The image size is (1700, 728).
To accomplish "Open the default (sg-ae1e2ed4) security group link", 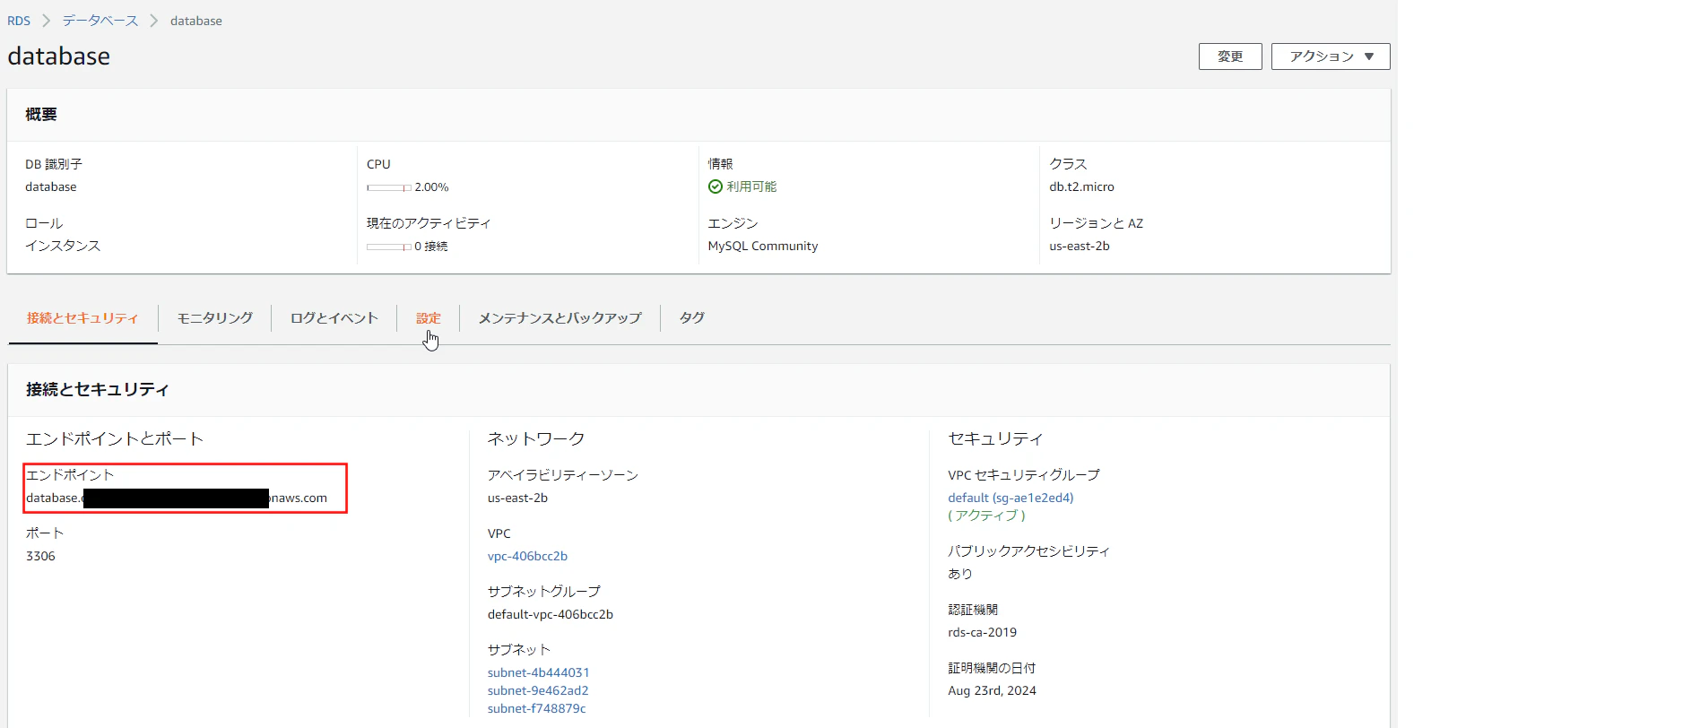I will [1010, 498].
